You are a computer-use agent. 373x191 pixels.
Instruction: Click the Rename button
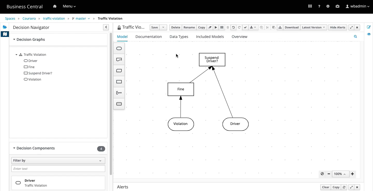[x=189, y=27]
